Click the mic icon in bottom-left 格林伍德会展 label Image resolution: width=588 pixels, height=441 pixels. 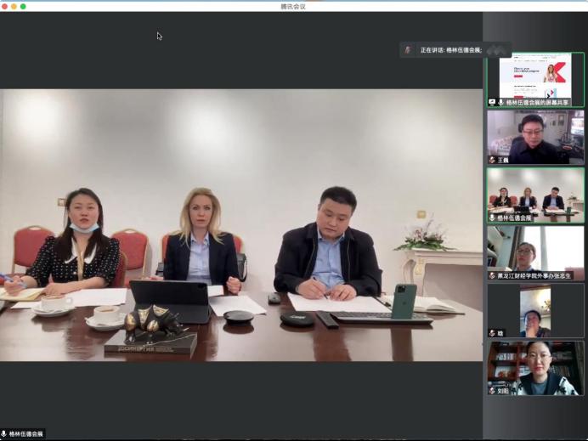(4, 434)
